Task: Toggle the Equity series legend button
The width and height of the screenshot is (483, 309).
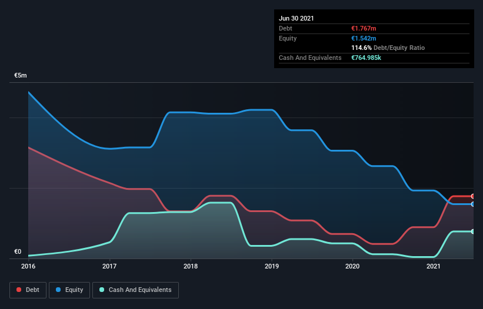Action: click(69, 290)
